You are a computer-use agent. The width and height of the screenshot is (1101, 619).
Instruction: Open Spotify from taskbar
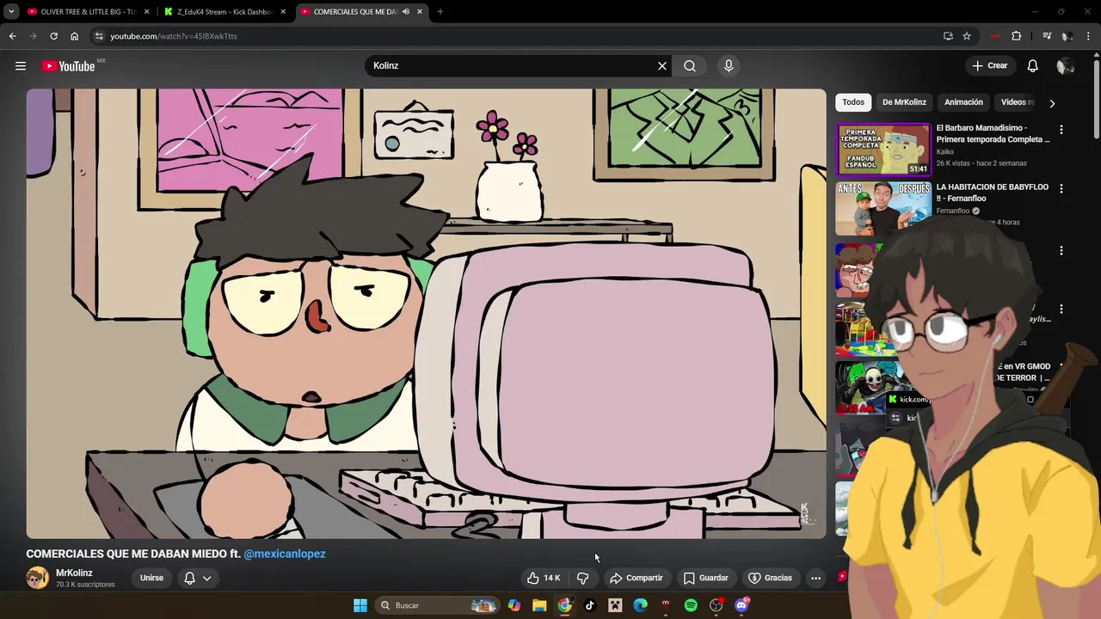691,605
